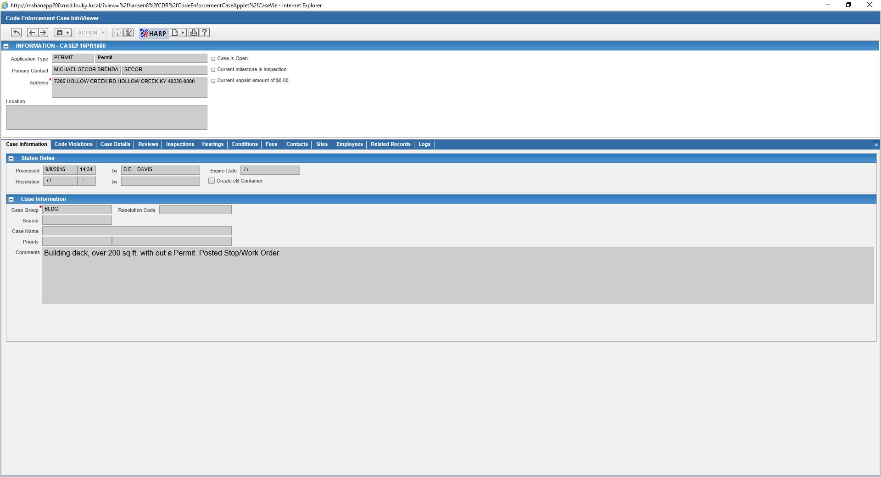Screen dimensions: 881x477
Task: Switch to the Code Violations tab
Action: 73,144
